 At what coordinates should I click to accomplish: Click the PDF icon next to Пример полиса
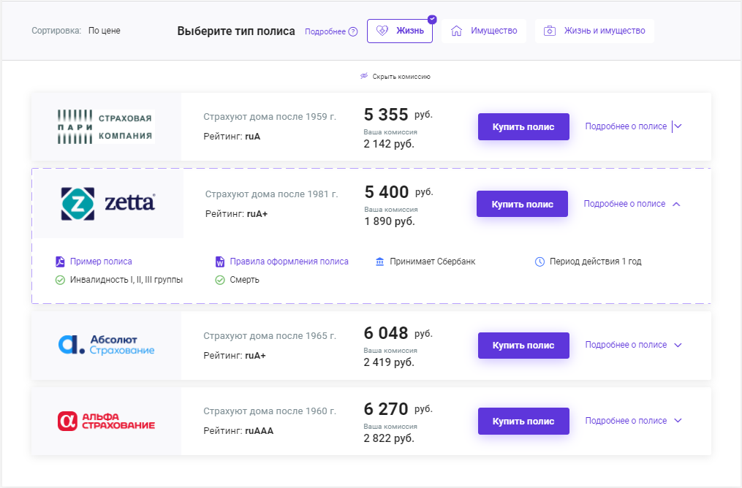point(60,262)
